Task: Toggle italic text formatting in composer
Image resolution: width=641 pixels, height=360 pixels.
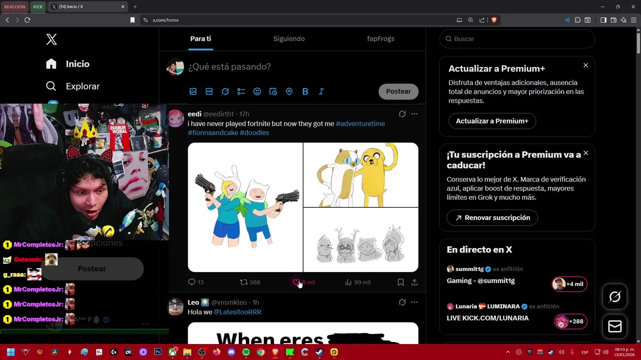Action: point(321,91)
